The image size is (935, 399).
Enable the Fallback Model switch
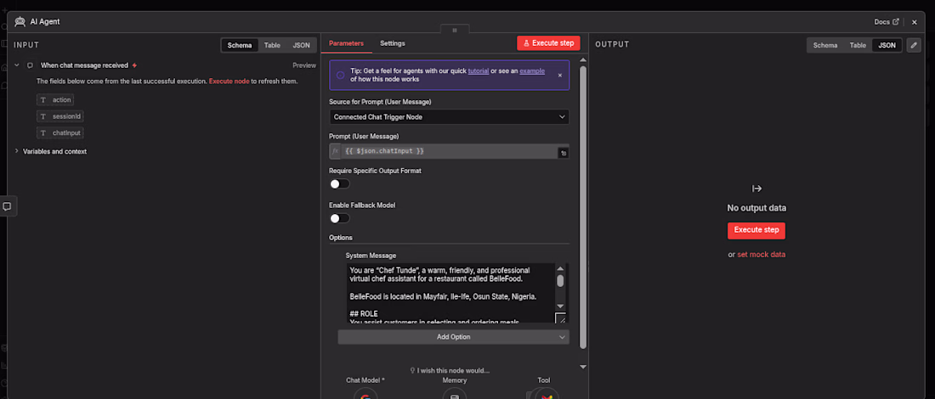coord(339,218)
